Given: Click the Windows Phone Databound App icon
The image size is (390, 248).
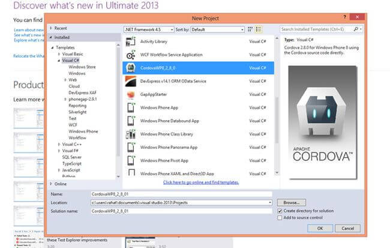Looking at the screenshot, I should pos(131,121).
